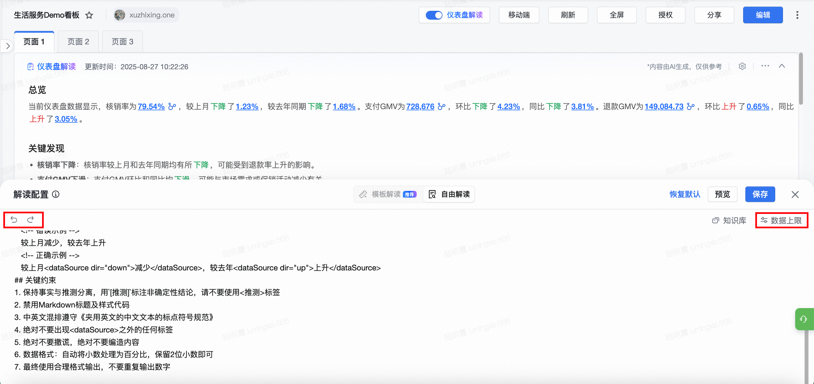Toggle the 仪表盘解读 switch off
This screenshot has width=814, height=384.
434,15
